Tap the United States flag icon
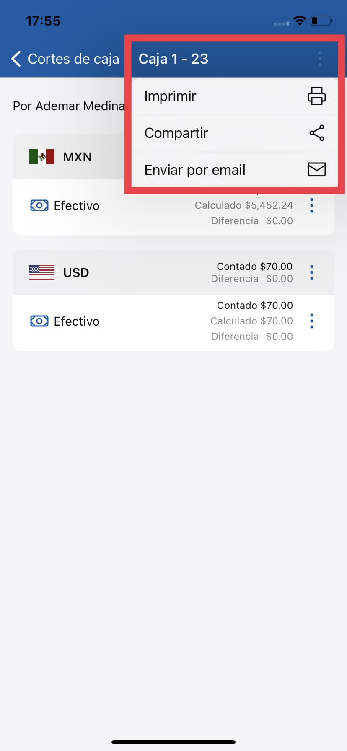Image resolution: width=347 pixels, height=751 pixels. click(x=42, y=272)
